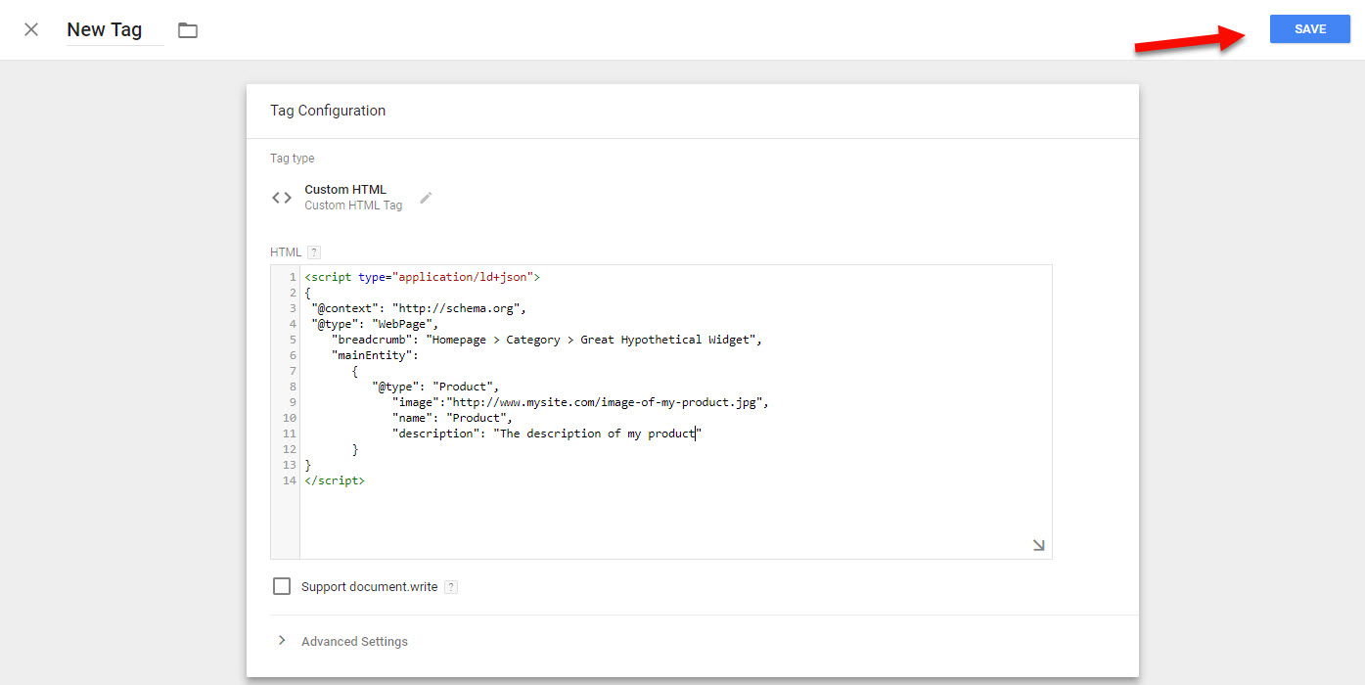Select the Custom HTML tag type text
Image resolution: width=1365 pixels, height=685 pixels.
coord(345,190)
